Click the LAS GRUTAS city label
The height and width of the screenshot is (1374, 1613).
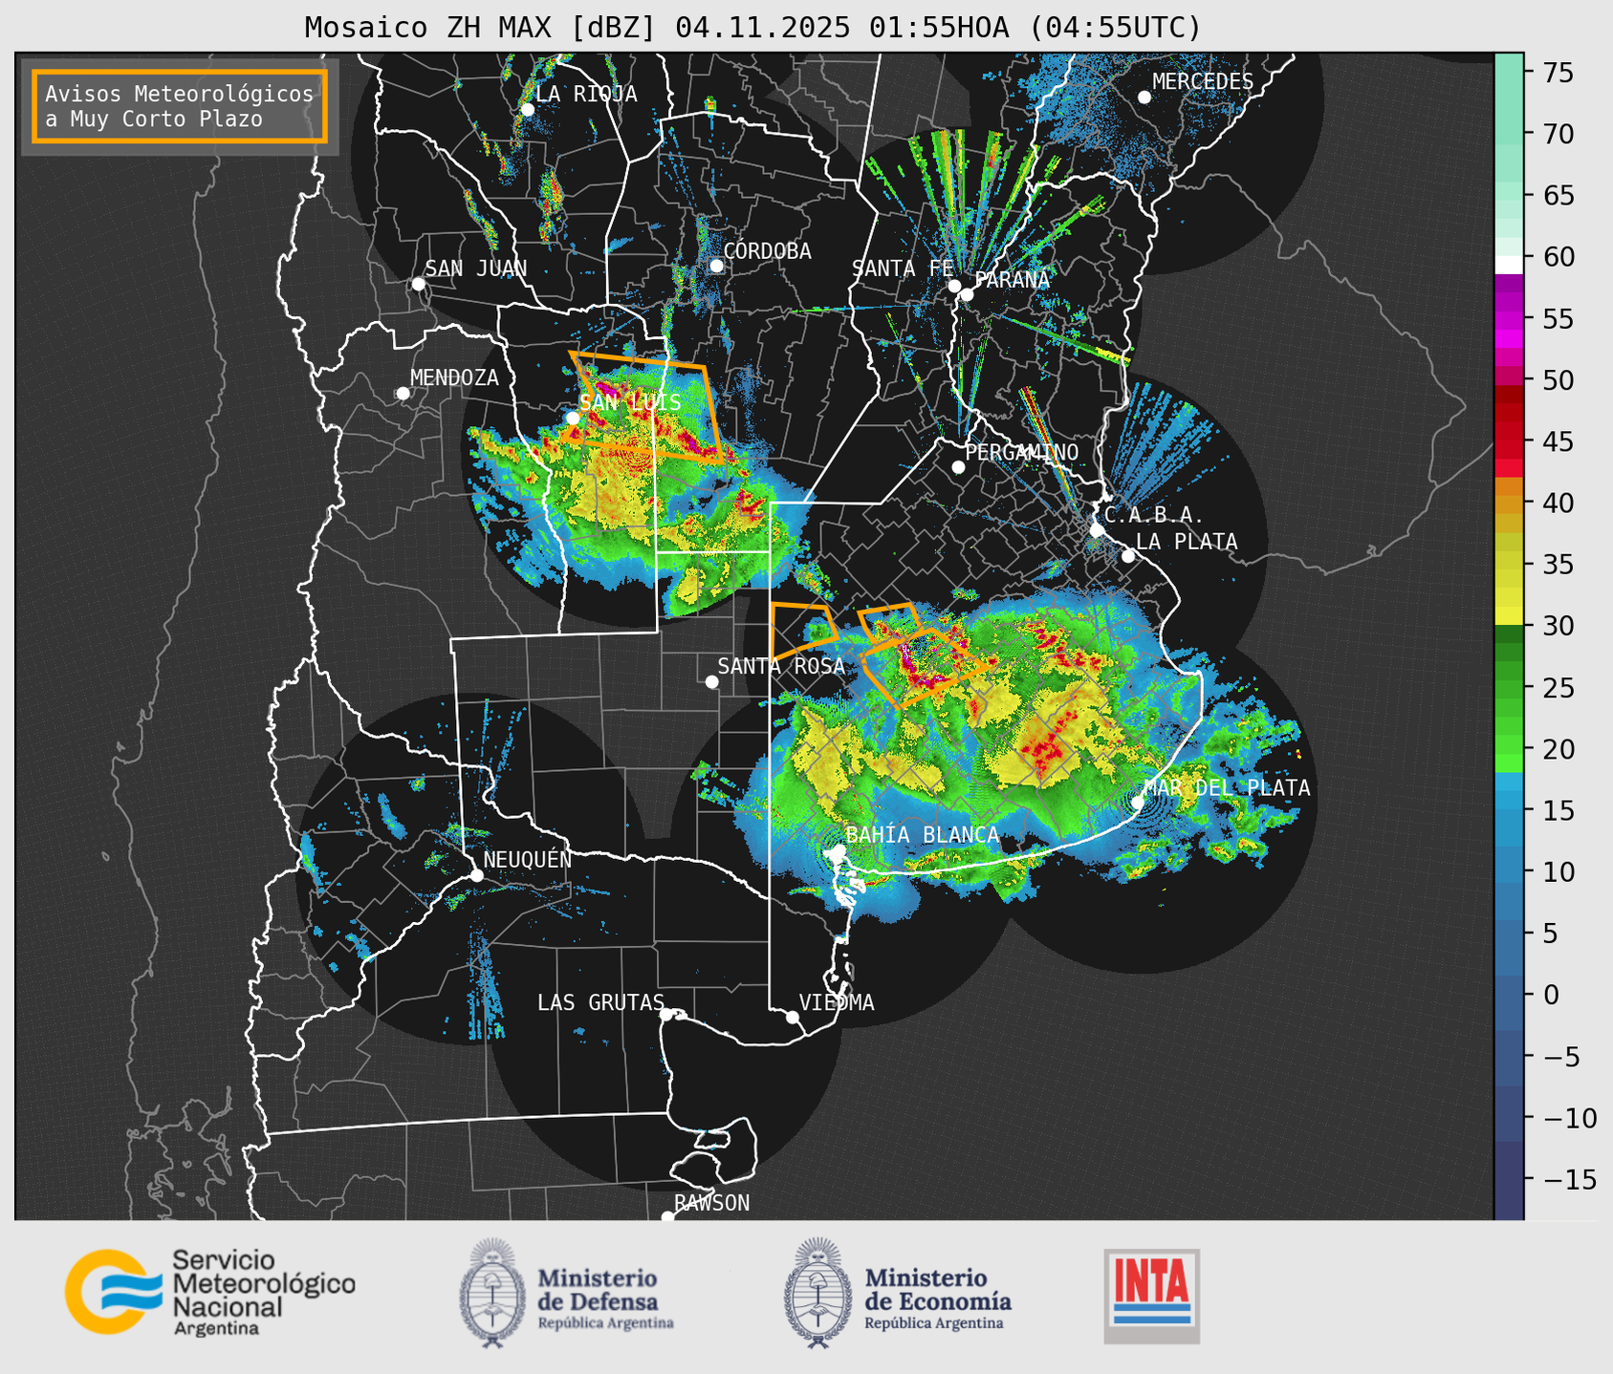600,1002
